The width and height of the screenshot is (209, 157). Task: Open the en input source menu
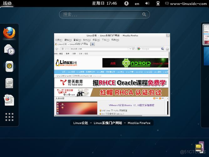click(137, 4)
